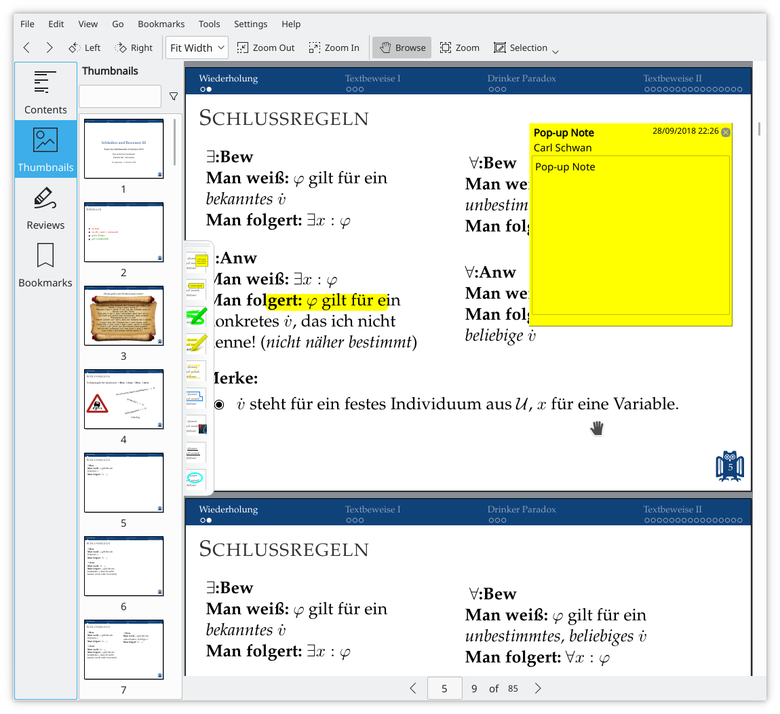The width and height of the screenshot is (780, 714).
Task: Expand the Selection tool dropdown arrow
Action: tap(555, 51)
